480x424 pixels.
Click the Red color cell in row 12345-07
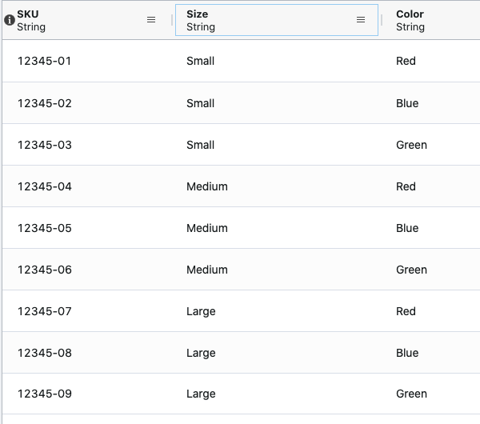(x=406, y=311)
